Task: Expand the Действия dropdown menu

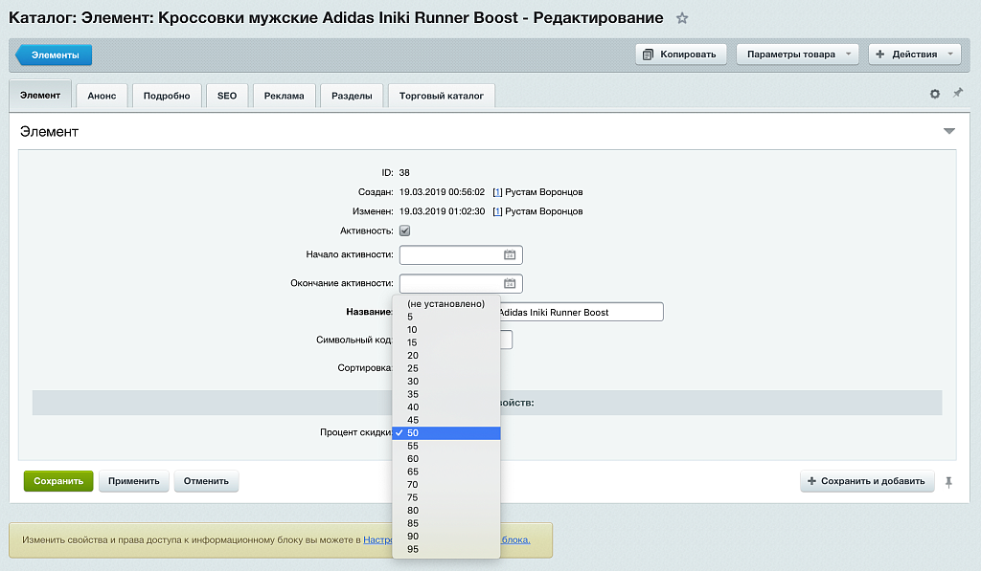Action: coord(914,55)
